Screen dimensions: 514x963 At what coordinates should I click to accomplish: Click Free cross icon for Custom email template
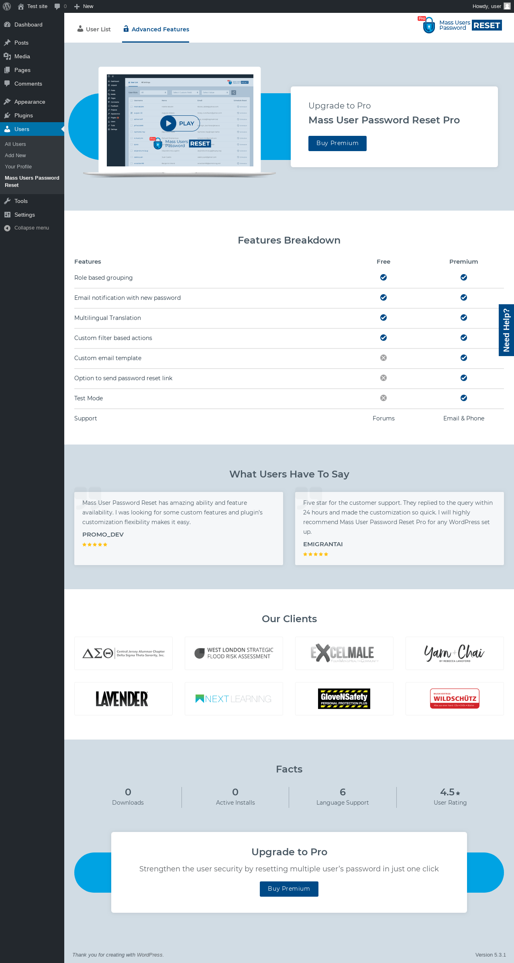[x=383, y=358]
